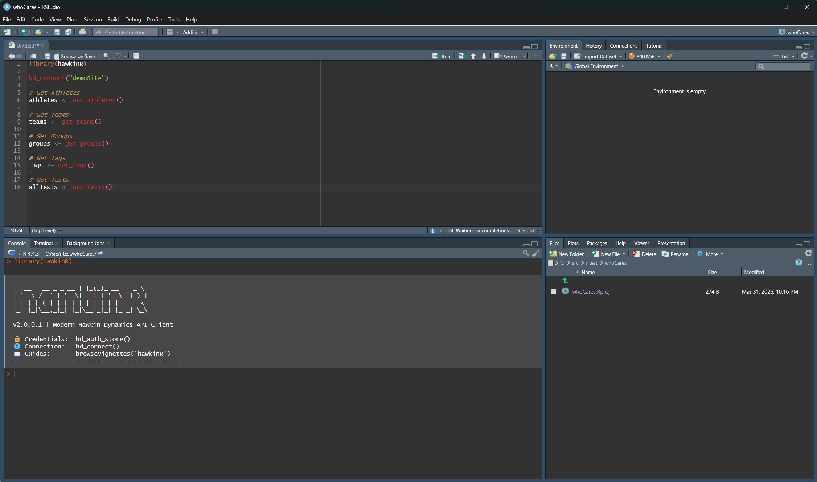The image size is (817, 482).
Task: Check the checkbox next to whoCares.Rproj
Action: click(x=554, y=291)
